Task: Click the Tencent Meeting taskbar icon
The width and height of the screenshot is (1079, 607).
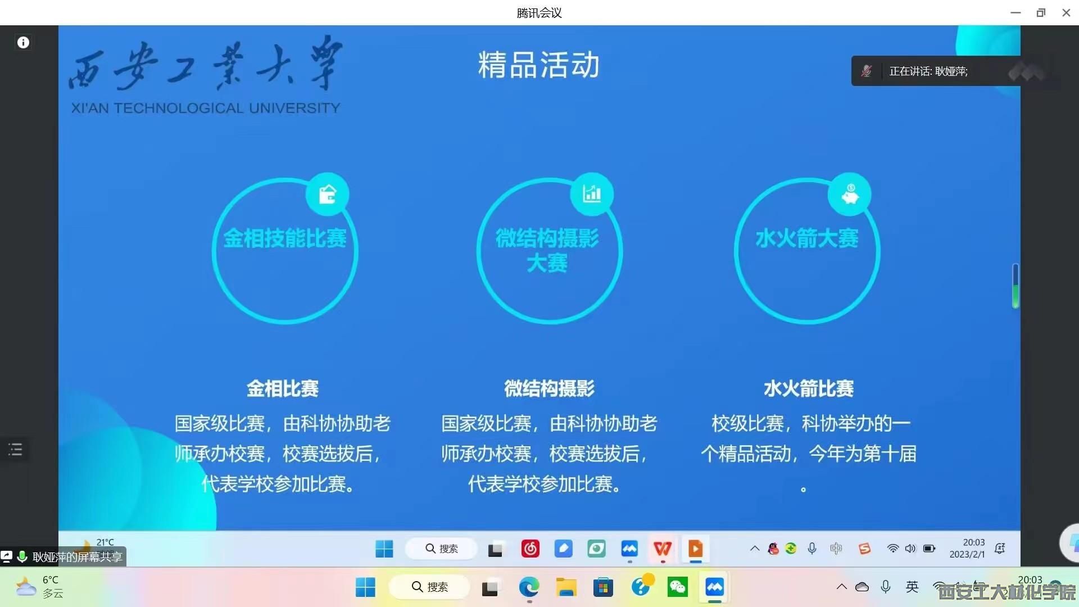Action: pyautogui.click(x=714, y=587)
